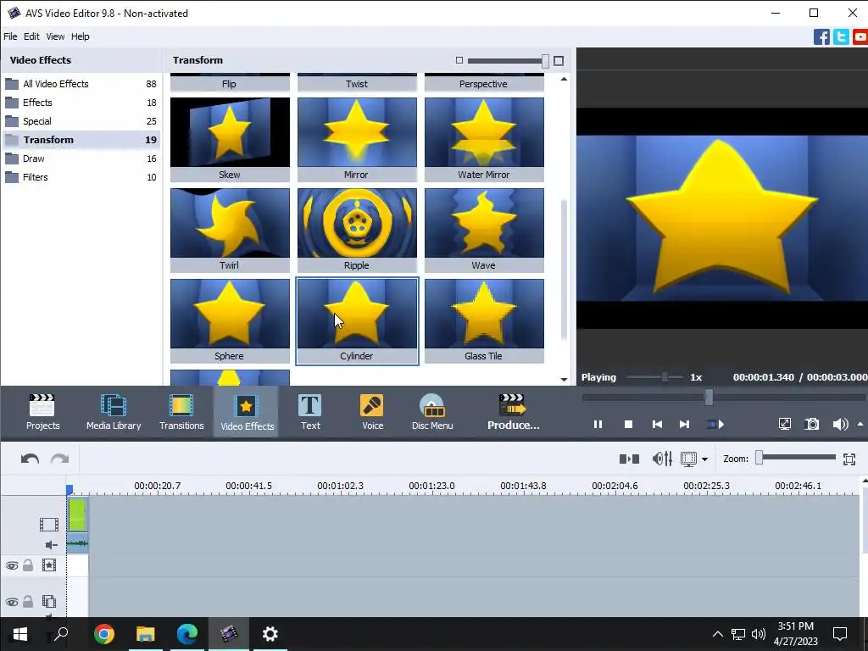Select the Filters folder
Image resolution: width=868 pixels, height=651 pixels.
(81, 177)
